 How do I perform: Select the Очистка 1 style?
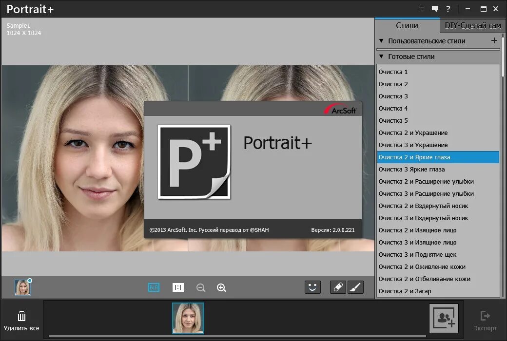[x=438, y=72]
